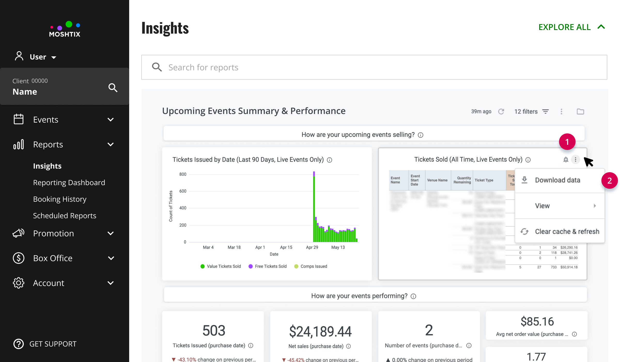Open the Reporting Dashboard link

coord(69,183)
